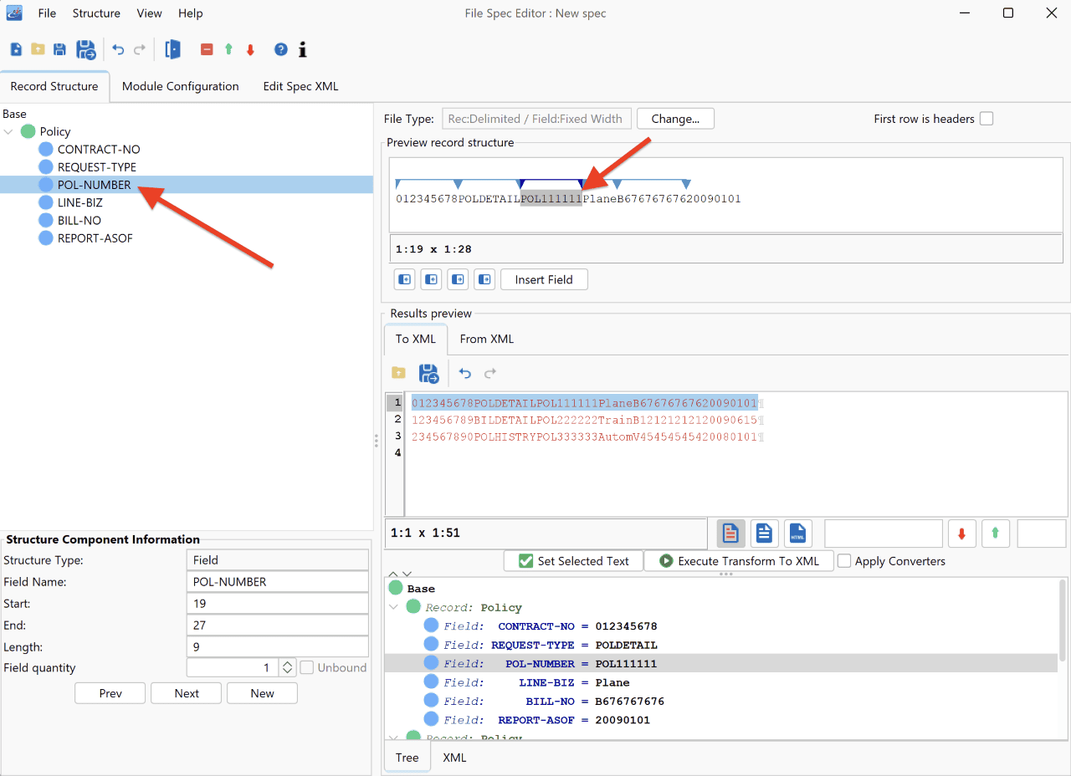Redo the change in main toolbar
Screen dimensions: 1071x776
[x=140, y=49]
